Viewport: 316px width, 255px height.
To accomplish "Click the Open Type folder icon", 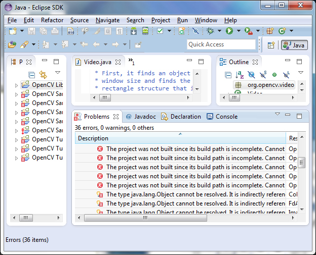I will 12,44.
